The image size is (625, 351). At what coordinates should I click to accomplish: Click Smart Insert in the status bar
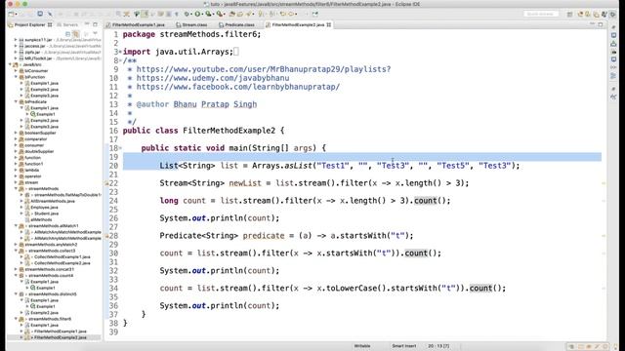point(403,346)
